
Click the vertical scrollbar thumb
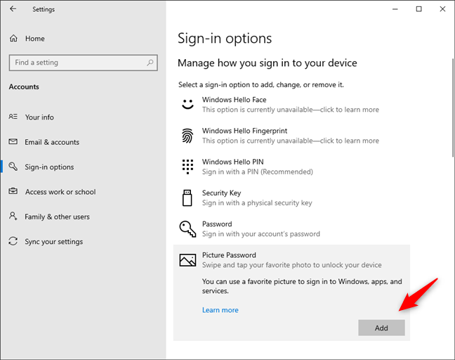pos(453,108)
